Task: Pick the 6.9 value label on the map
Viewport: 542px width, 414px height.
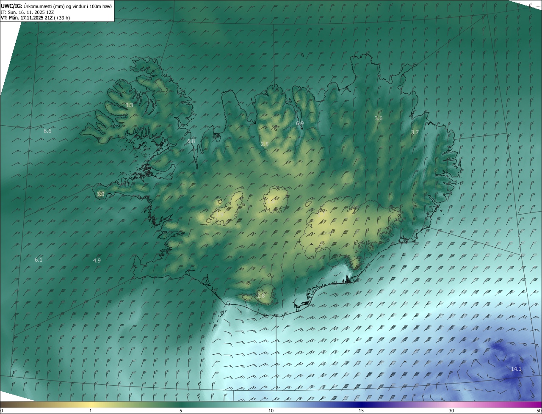Action: [300, 123]
